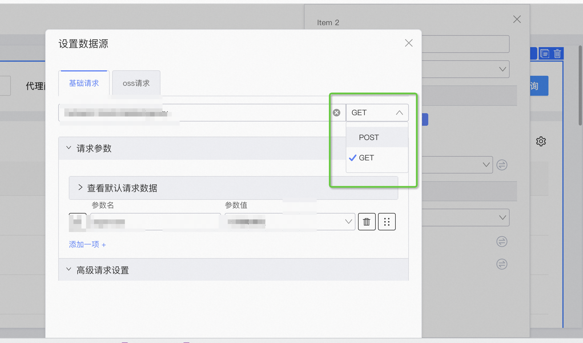Switch to the 基础请求 tab
This screenshot has height=343, width=583.
(84, 83)
